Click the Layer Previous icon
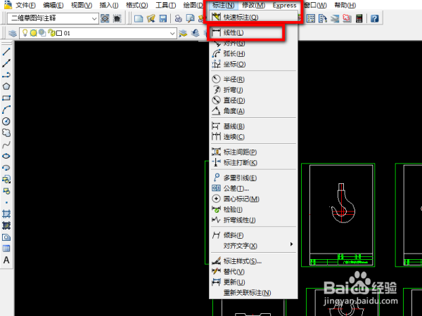The width and height of the screenshot is (422, 316). tap(195, 33)
